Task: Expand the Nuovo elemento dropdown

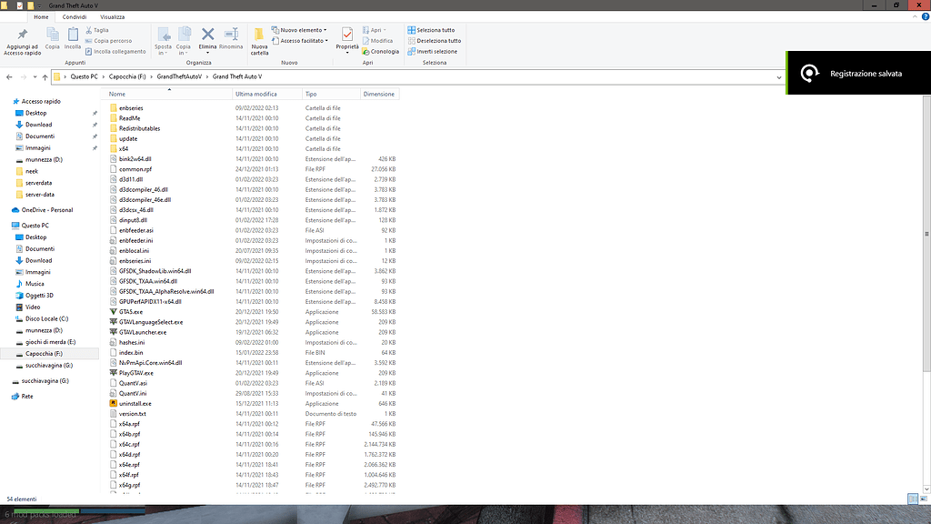Action: pyautogui.click(x=299, y=29)
